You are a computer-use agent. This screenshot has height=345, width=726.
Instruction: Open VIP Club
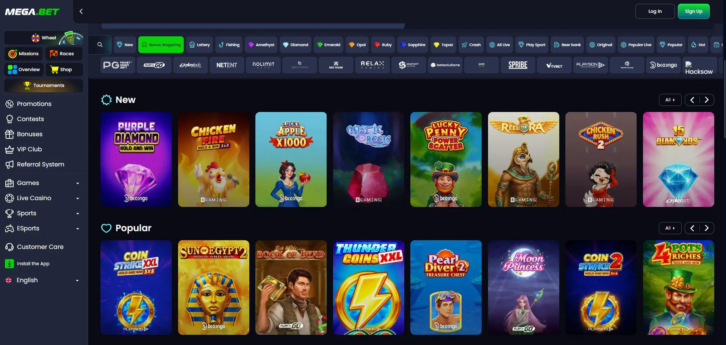(x=29, y=149)
